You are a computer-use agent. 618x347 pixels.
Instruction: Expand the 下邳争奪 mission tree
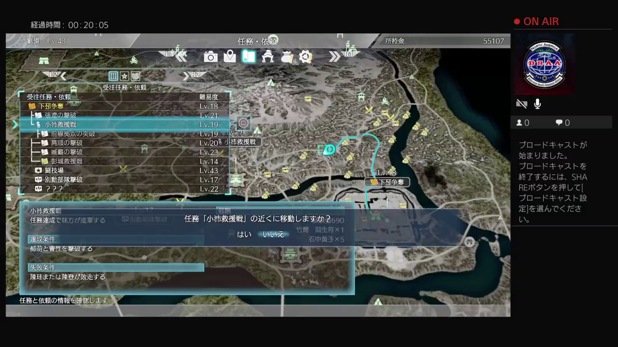coord(51,106)
